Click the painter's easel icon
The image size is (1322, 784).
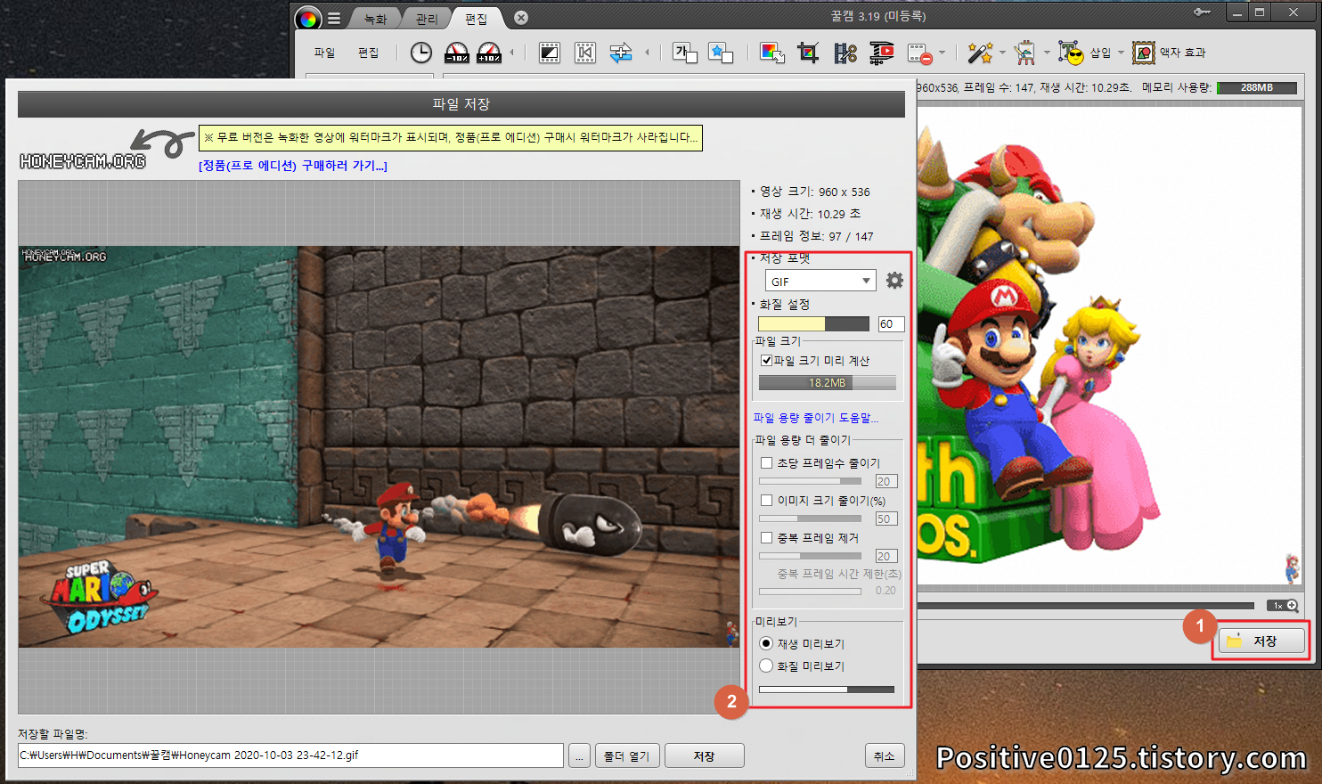pyautogui.click(x=1025, y=53)
